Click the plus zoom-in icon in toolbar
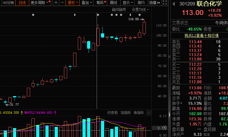 coord(56,3)
